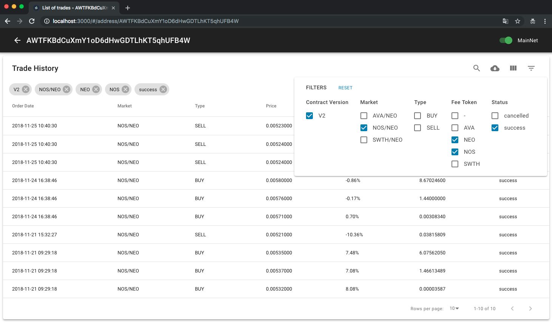Click the 1-10 of 10 pagination text
This screenshot has height=323, width=552.
point(485,309)
